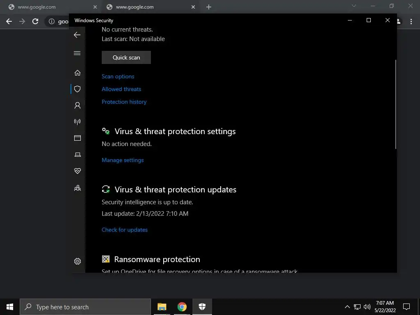Click 'Last scan: Not available' text
Image resolution: width=420 pixels, height=315 pixels.
tap(133, 39)
